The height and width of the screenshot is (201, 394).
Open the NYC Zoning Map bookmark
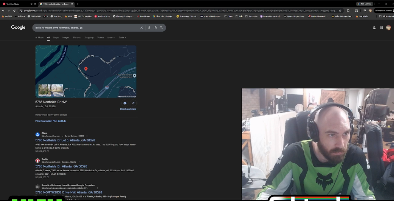pyautogui.click(x=83, y=16)
